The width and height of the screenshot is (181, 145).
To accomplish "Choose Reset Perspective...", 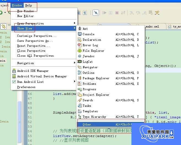I will [44, 46].
